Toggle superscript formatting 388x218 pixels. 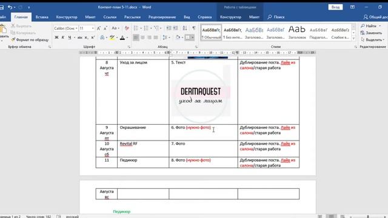coord(93,38)
